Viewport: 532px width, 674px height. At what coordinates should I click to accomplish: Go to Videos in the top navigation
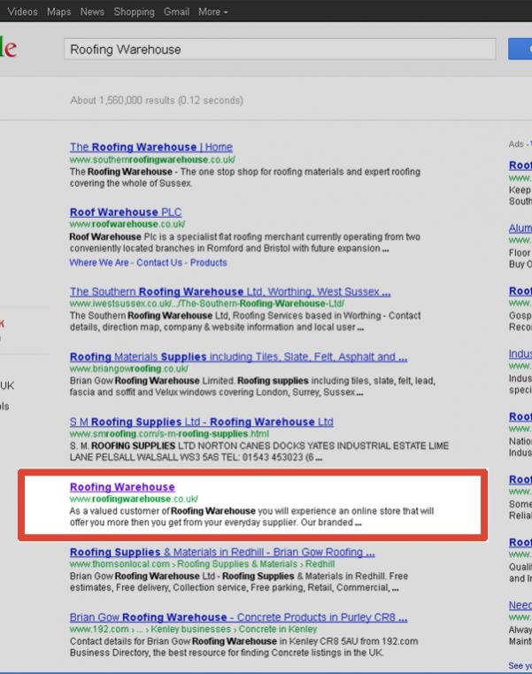point(22,12)
